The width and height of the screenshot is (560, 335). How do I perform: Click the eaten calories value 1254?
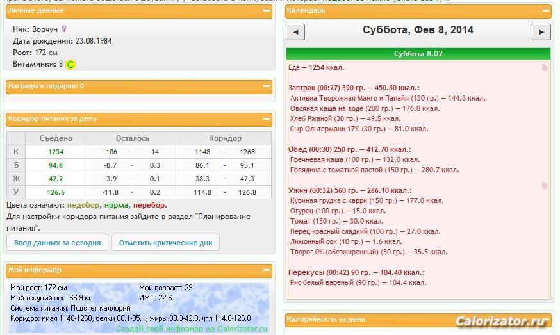(56, 152)
